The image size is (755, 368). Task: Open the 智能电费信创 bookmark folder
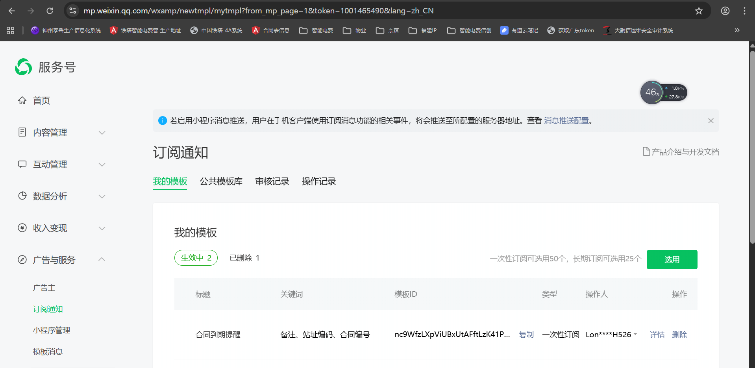(x=469, y=30)
